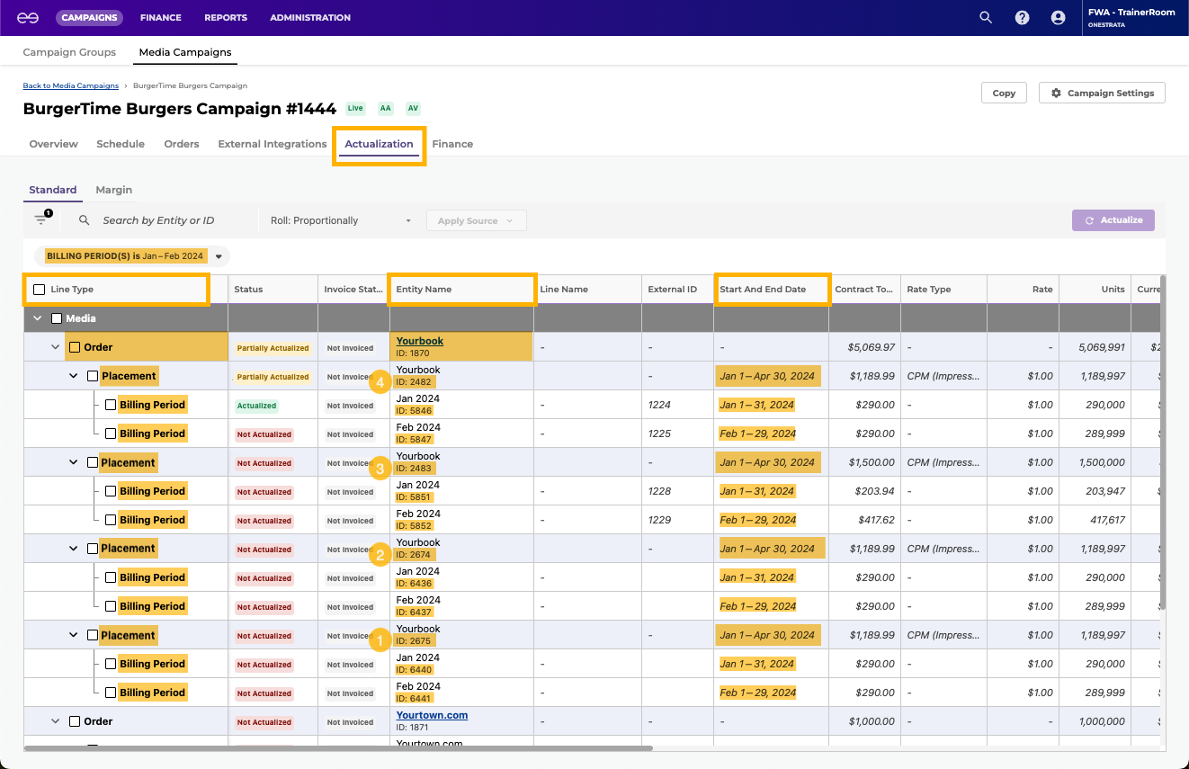The width and height of the screenshot is (1189, 769).
Task: Collapse the Media group chevron
Action: [38, 318]
